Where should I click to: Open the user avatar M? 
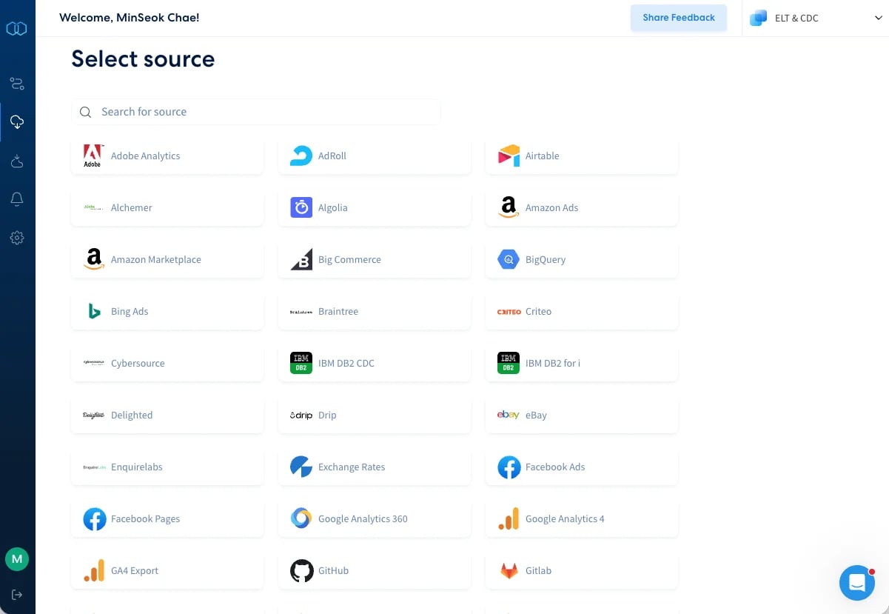point(17,559)
